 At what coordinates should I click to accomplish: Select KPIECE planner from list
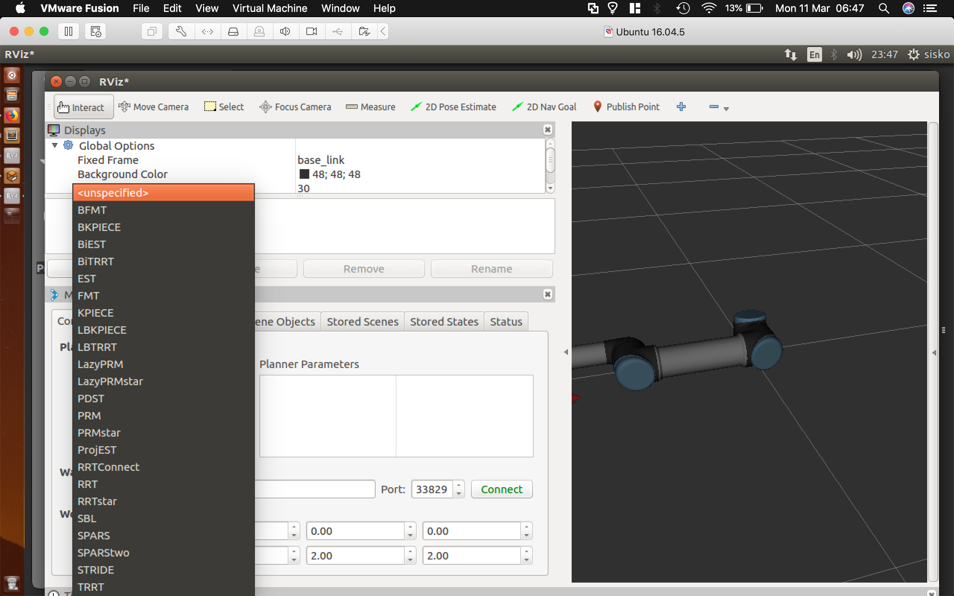95,313
